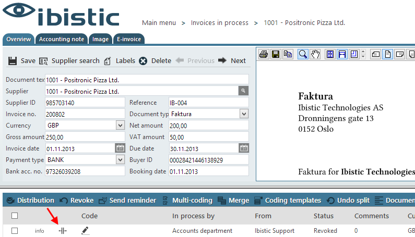Click the Code column header
This screenshot has width=415, height=237.
click(x=89, y=216)
